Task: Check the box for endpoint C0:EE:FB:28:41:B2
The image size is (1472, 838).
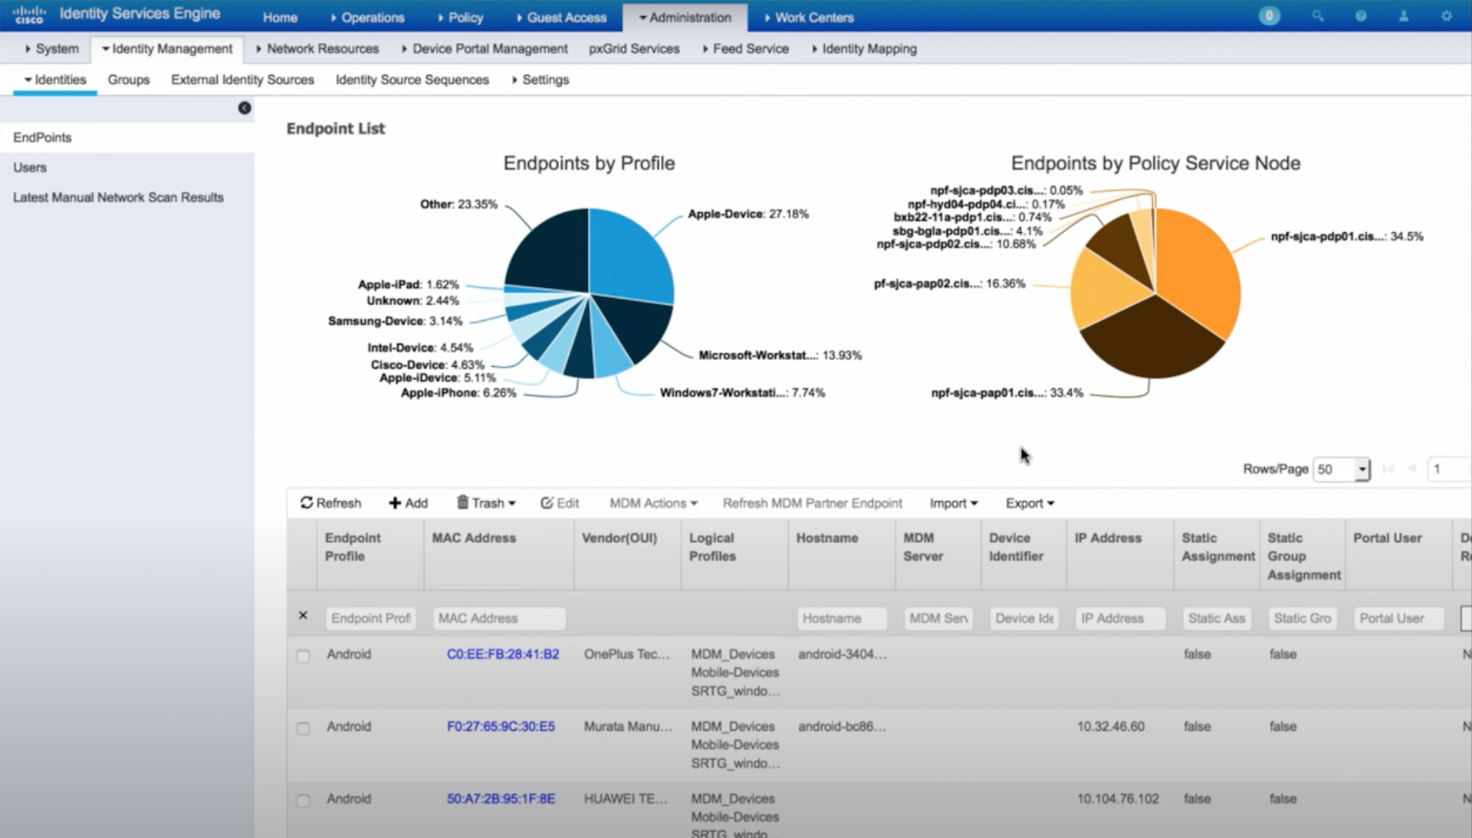Action: tap(304, 656)
